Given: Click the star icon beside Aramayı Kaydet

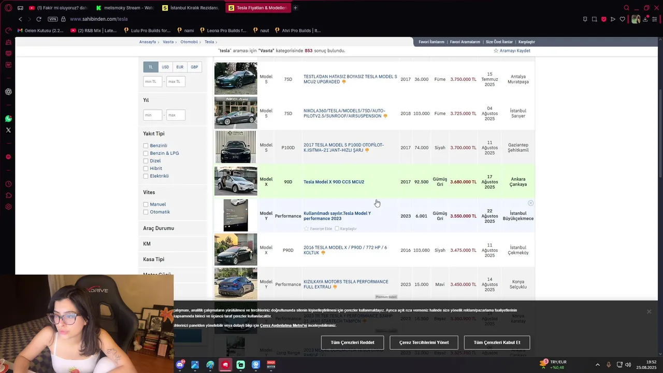Looking at the screenshot, I should pos(496,51).
